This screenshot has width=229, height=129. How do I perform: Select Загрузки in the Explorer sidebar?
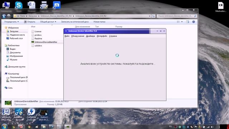click(x=14, y=31)
